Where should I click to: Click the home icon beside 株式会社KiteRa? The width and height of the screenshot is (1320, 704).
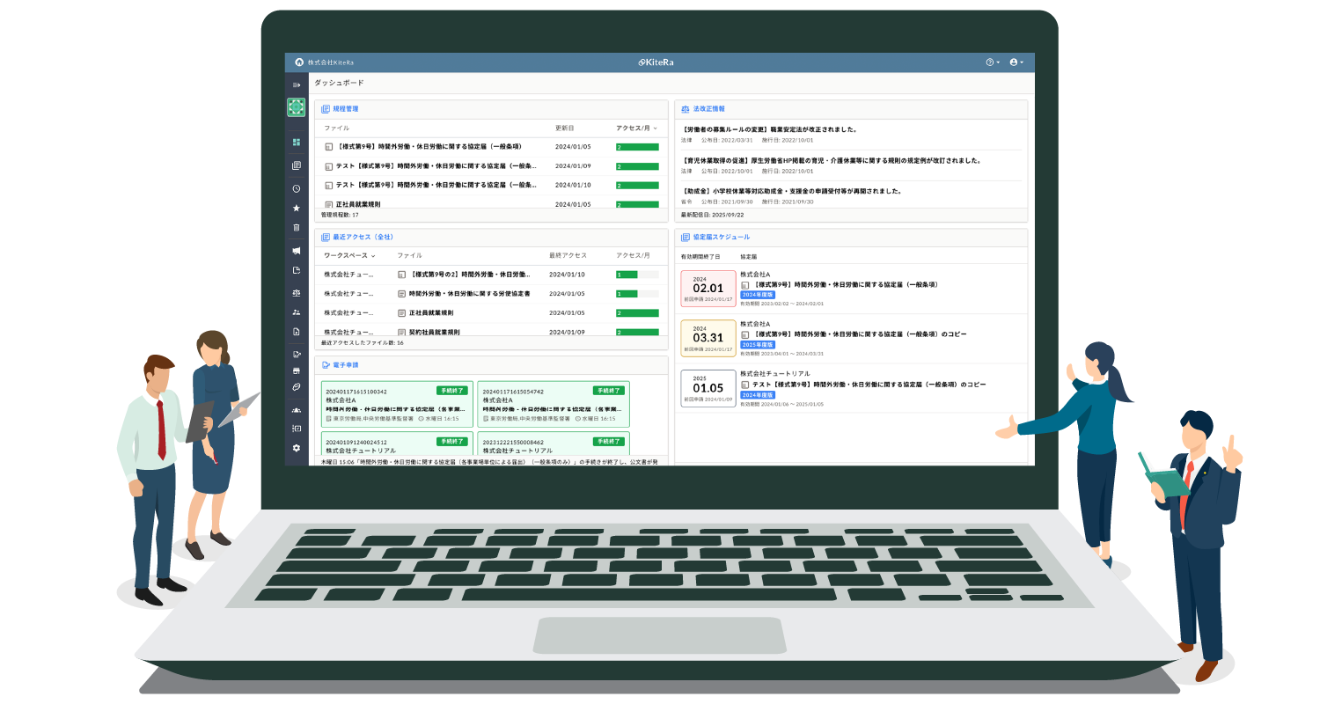coord(298,62)
